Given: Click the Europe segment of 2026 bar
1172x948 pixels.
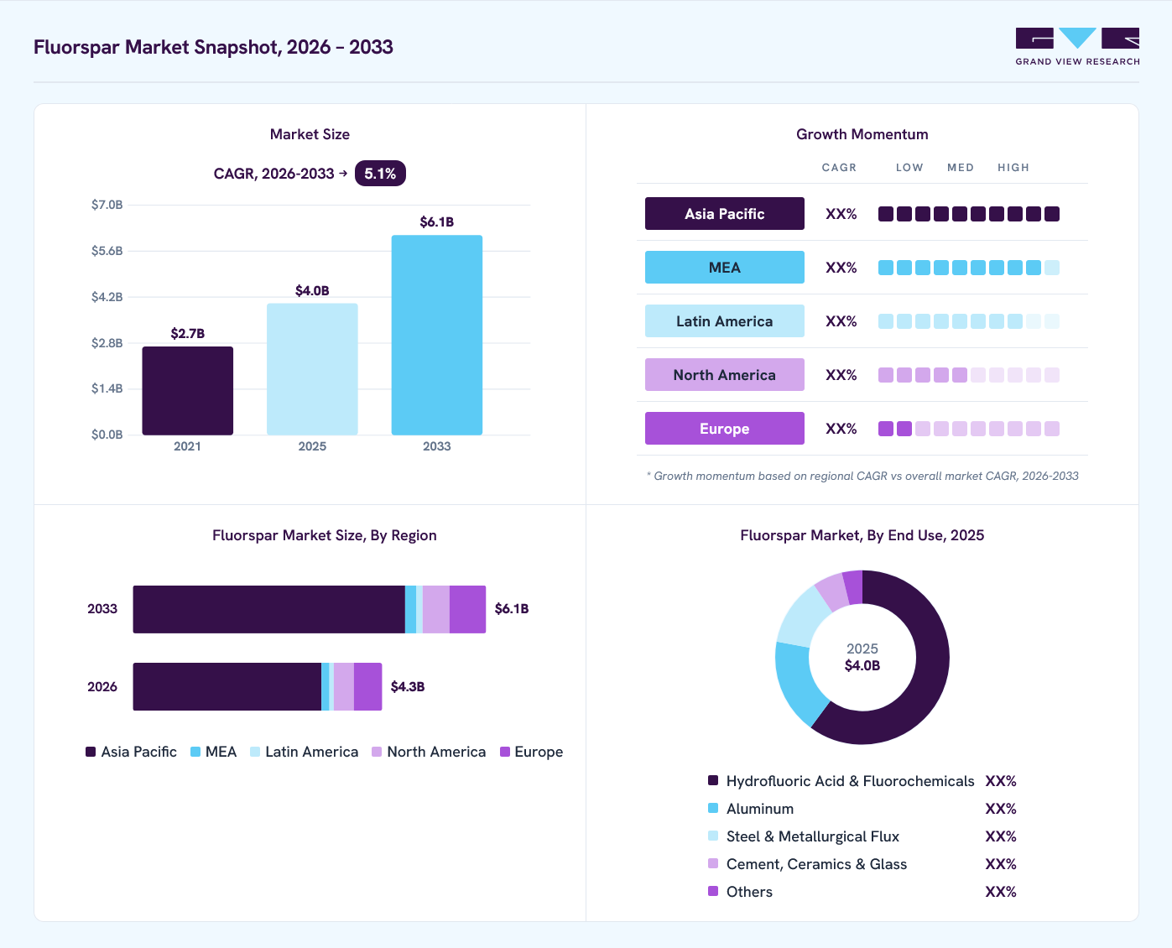Looking at the screenshot, I should tap(368, 686).
